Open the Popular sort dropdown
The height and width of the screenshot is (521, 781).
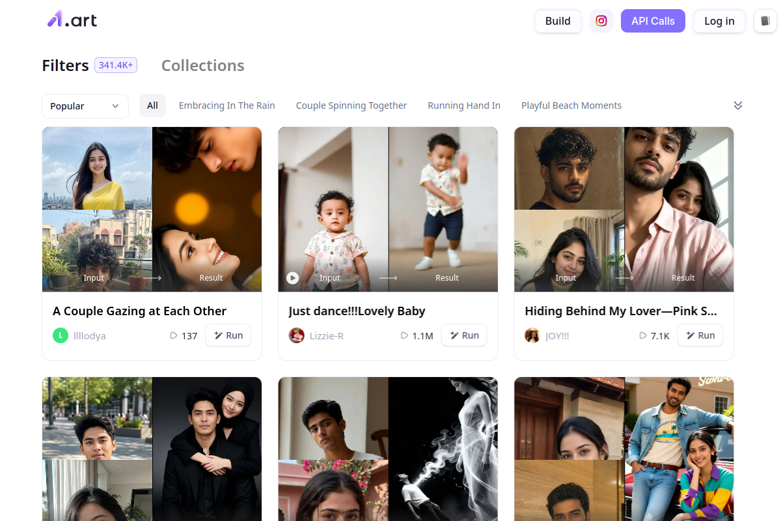pyautogui.click(x=85, y=106)
